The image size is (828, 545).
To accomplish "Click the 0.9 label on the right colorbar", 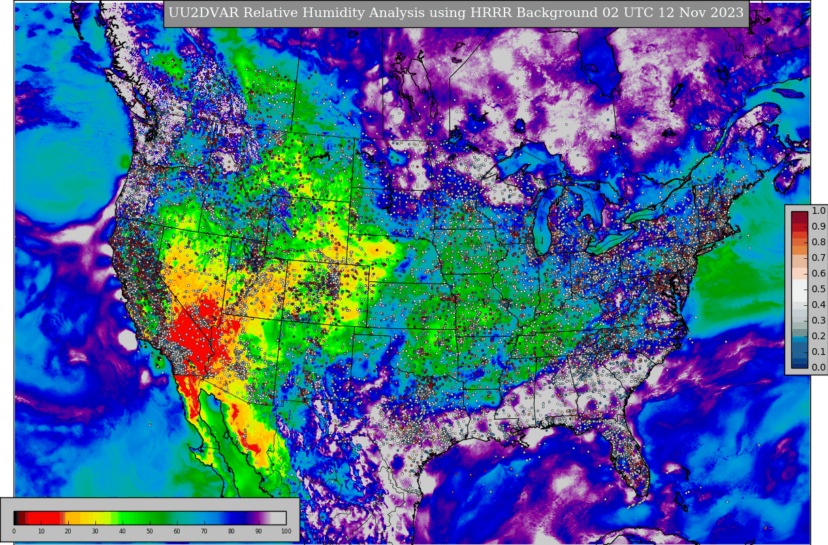I will click(818, 227).
